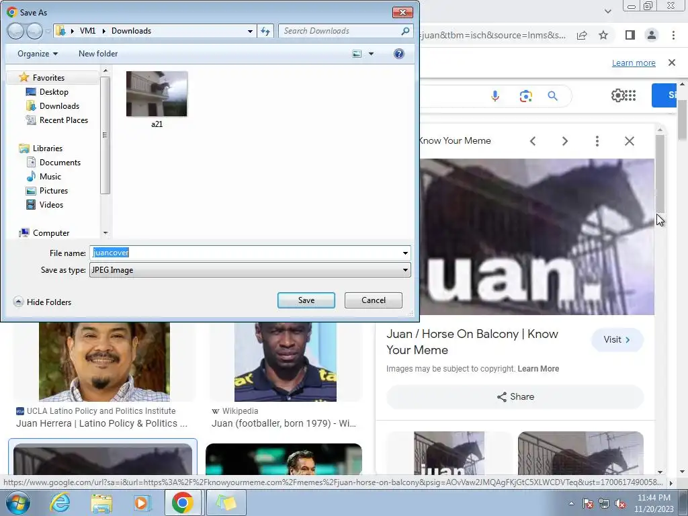The width and height of the screenshot is (688, 516).
Task: Open Windows Explorer from taskbar
Action: pyautogui.click(x=101, y=503)
